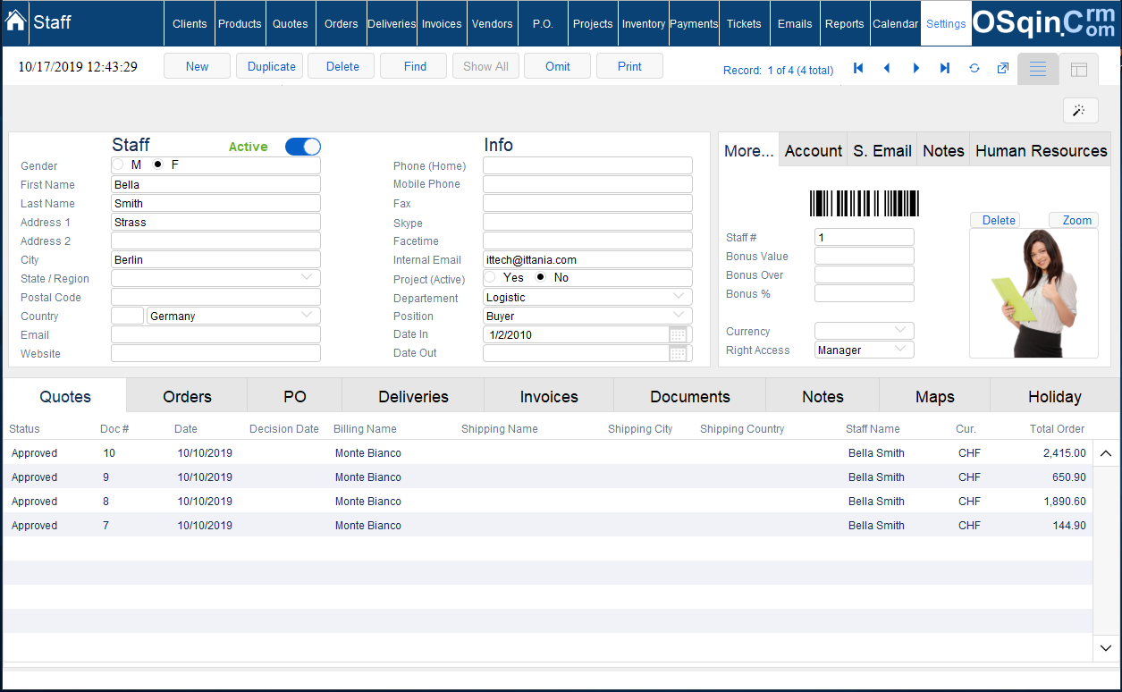Open the Human Resources tab
The width and height of the screenshot is (1122, 692).
click(1042, 150)
